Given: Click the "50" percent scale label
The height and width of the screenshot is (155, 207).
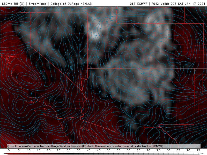Looking at the screenshot, I should (x=108, y=150).
